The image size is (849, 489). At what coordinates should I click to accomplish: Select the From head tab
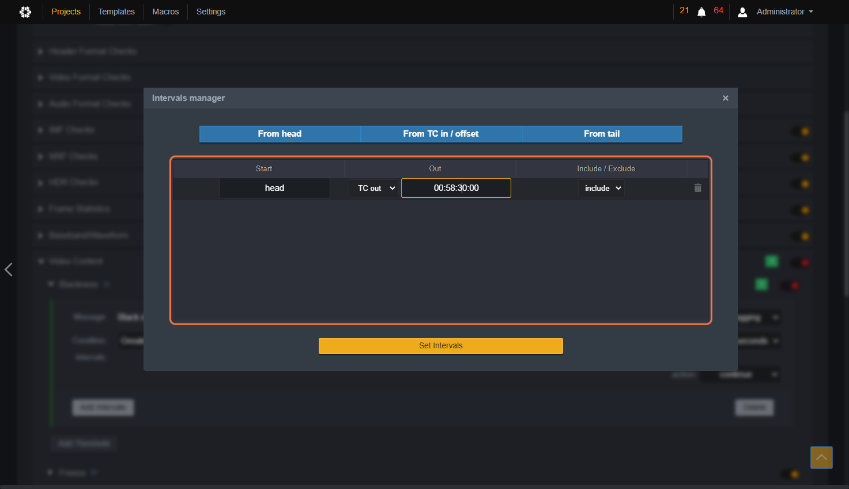pyautogui.click(x=280, y=134)
